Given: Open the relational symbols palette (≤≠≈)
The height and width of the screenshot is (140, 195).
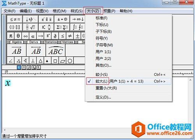Looking at the screenshot, I should pyautogui.click(x=15, y=19).
